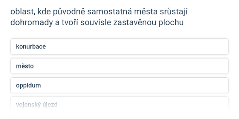The height and width of the screenshot is (119, 239).
Task: Pick the "oppidum" answer option
Action: click(x=119, y=85)
